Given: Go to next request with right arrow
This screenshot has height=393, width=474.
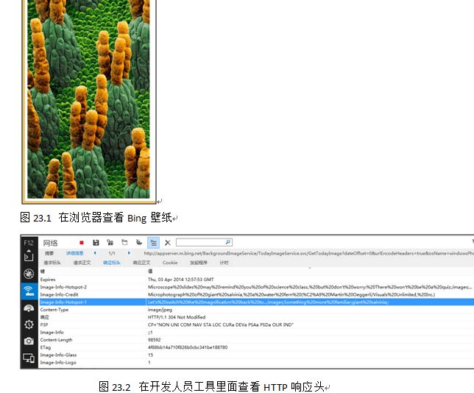Looking at the screenshot, I should pyautogui.click(x=129, y=253).
